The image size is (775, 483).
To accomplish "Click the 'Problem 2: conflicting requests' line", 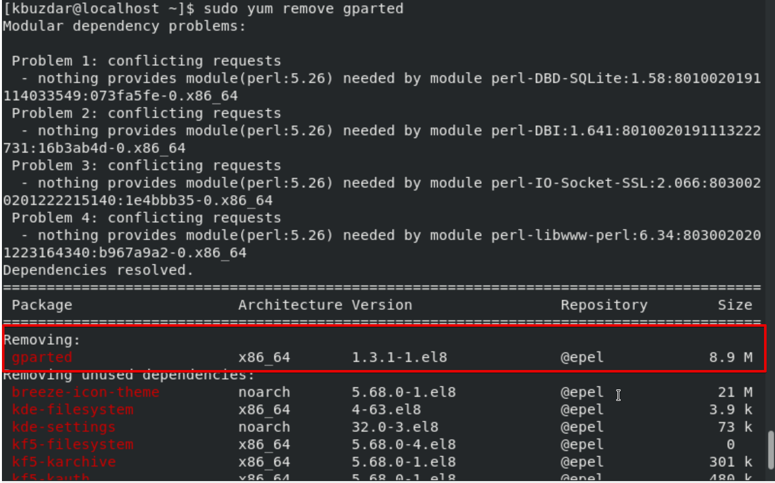I will 147,114.
